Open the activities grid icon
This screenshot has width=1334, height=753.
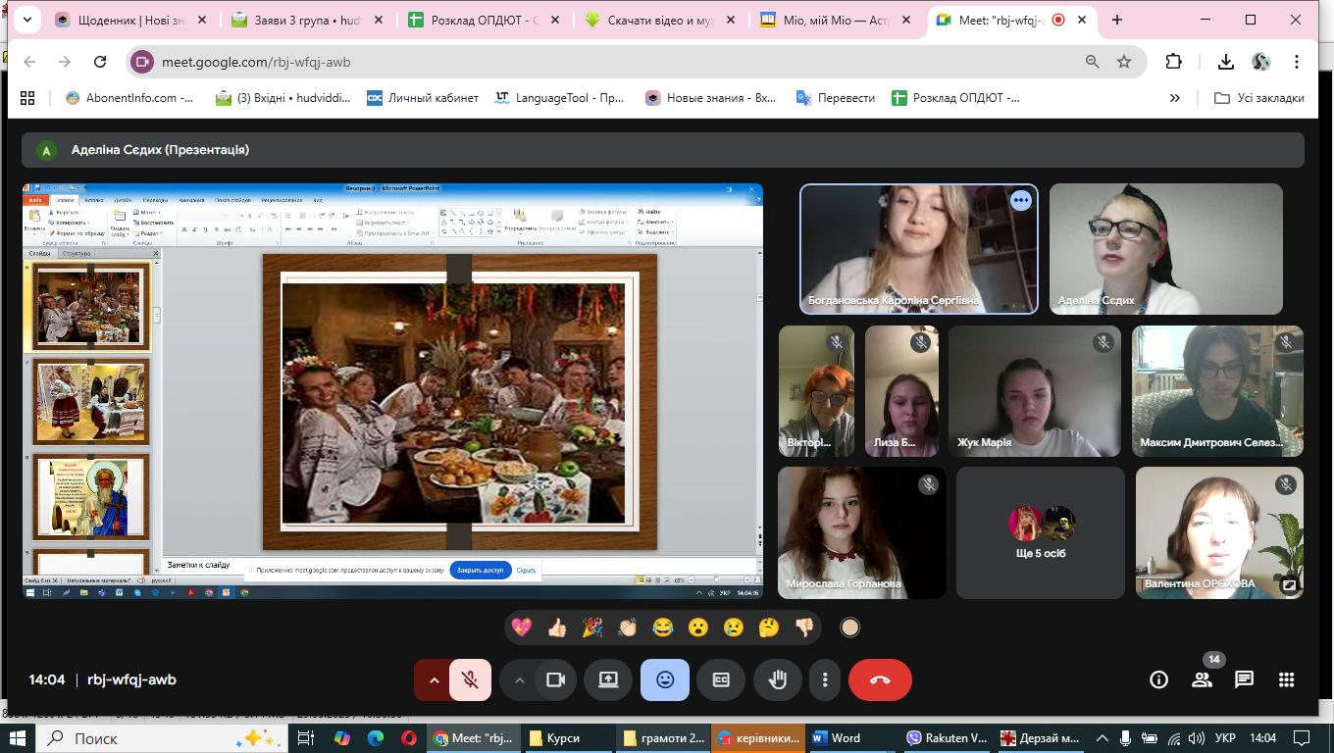click(x=1286, y=679)
